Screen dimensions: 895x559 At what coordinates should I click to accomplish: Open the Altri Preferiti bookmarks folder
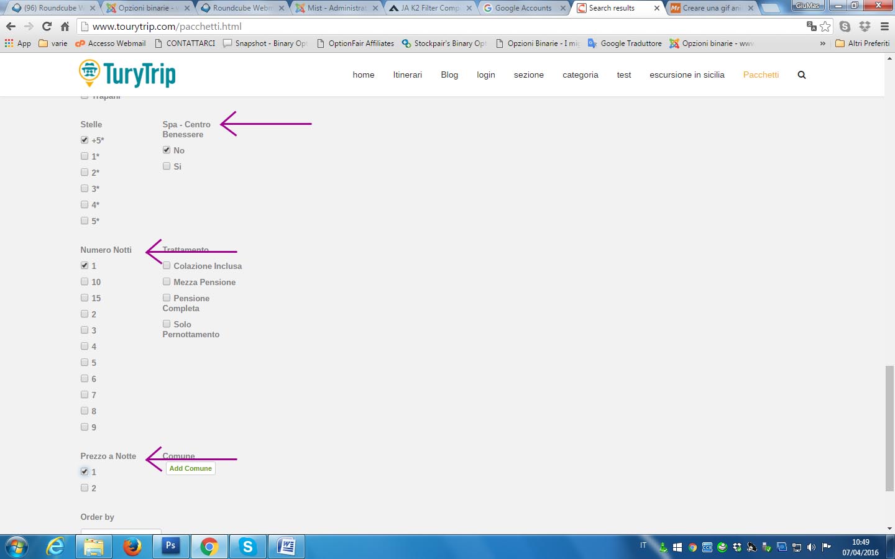tap(863, 43)
